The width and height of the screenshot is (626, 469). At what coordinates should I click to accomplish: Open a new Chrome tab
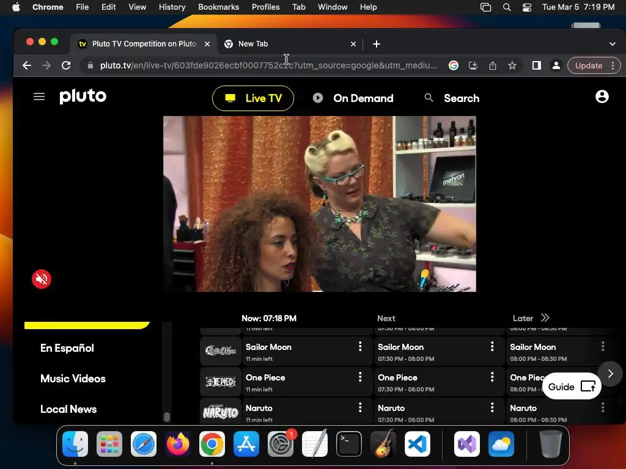click(377, 44)
